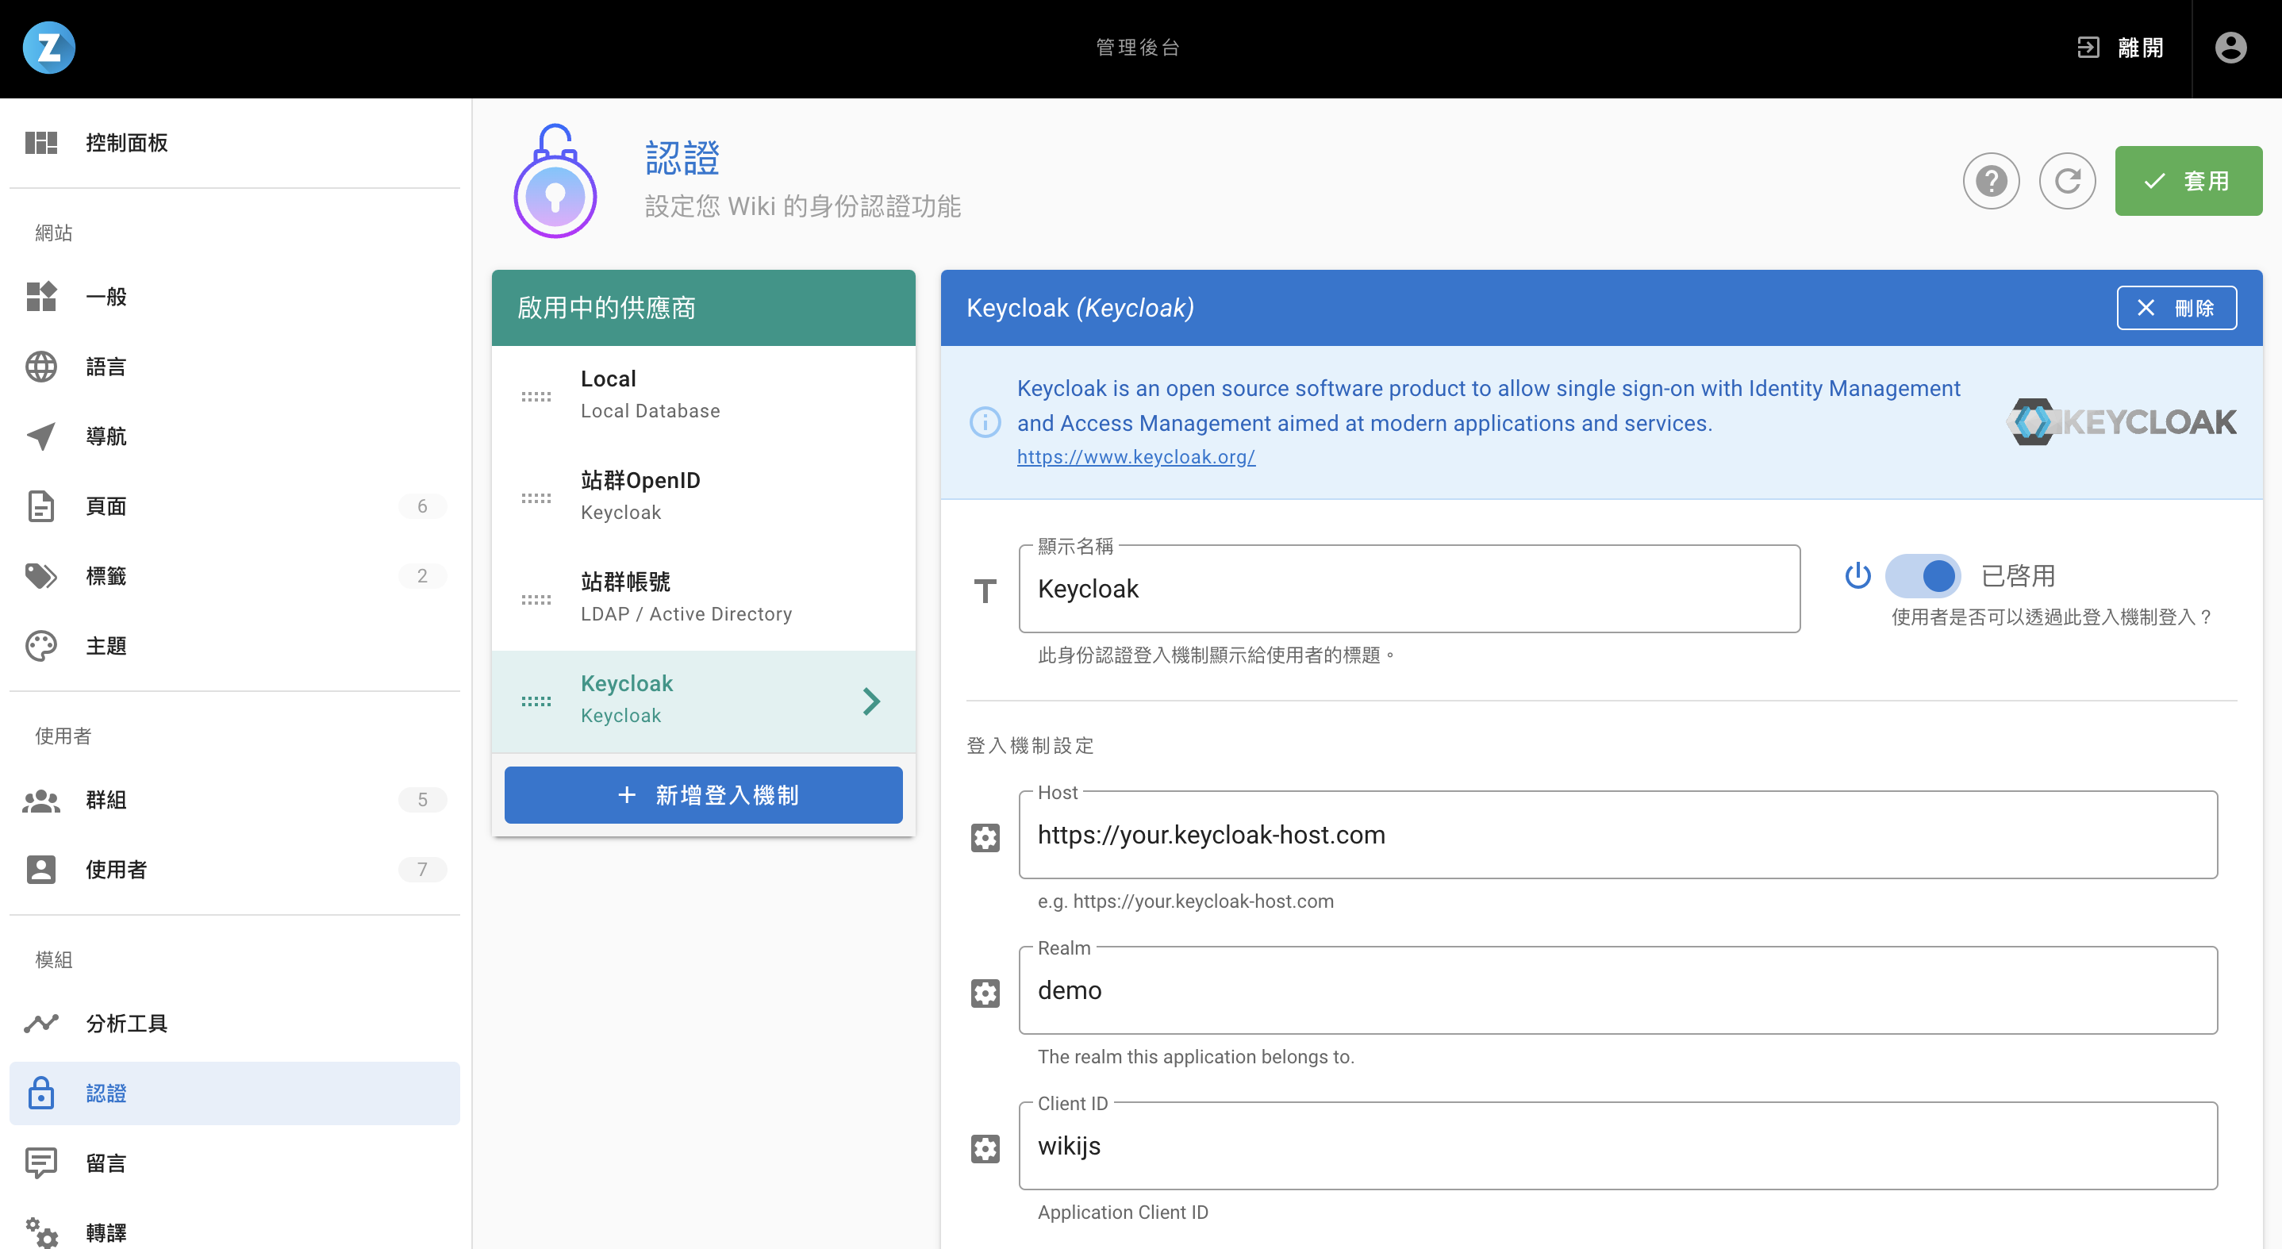This screenshot has height=1249, width=2282.
Task: Open the user account avatar menu
Action: (x=2230, y=48)
